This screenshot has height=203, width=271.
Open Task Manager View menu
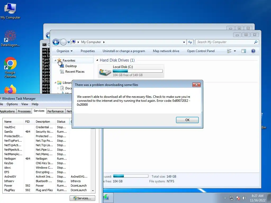coord(25,104)
